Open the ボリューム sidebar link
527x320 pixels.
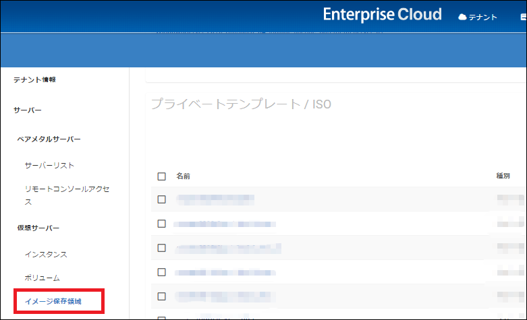click(43, 278)
